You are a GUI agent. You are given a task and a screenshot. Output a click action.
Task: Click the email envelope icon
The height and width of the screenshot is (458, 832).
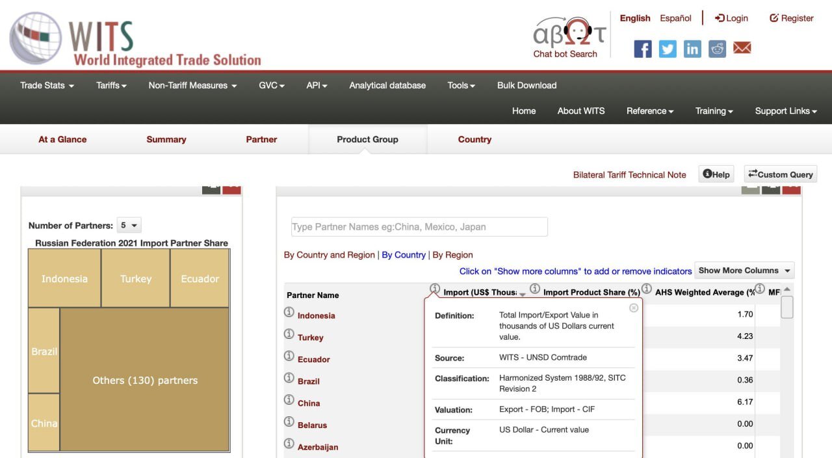(742, 48)
